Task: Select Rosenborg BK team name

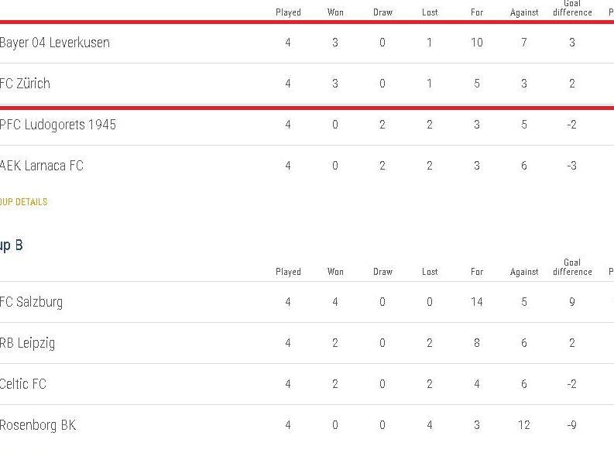Action: click(x=38, y=425)
